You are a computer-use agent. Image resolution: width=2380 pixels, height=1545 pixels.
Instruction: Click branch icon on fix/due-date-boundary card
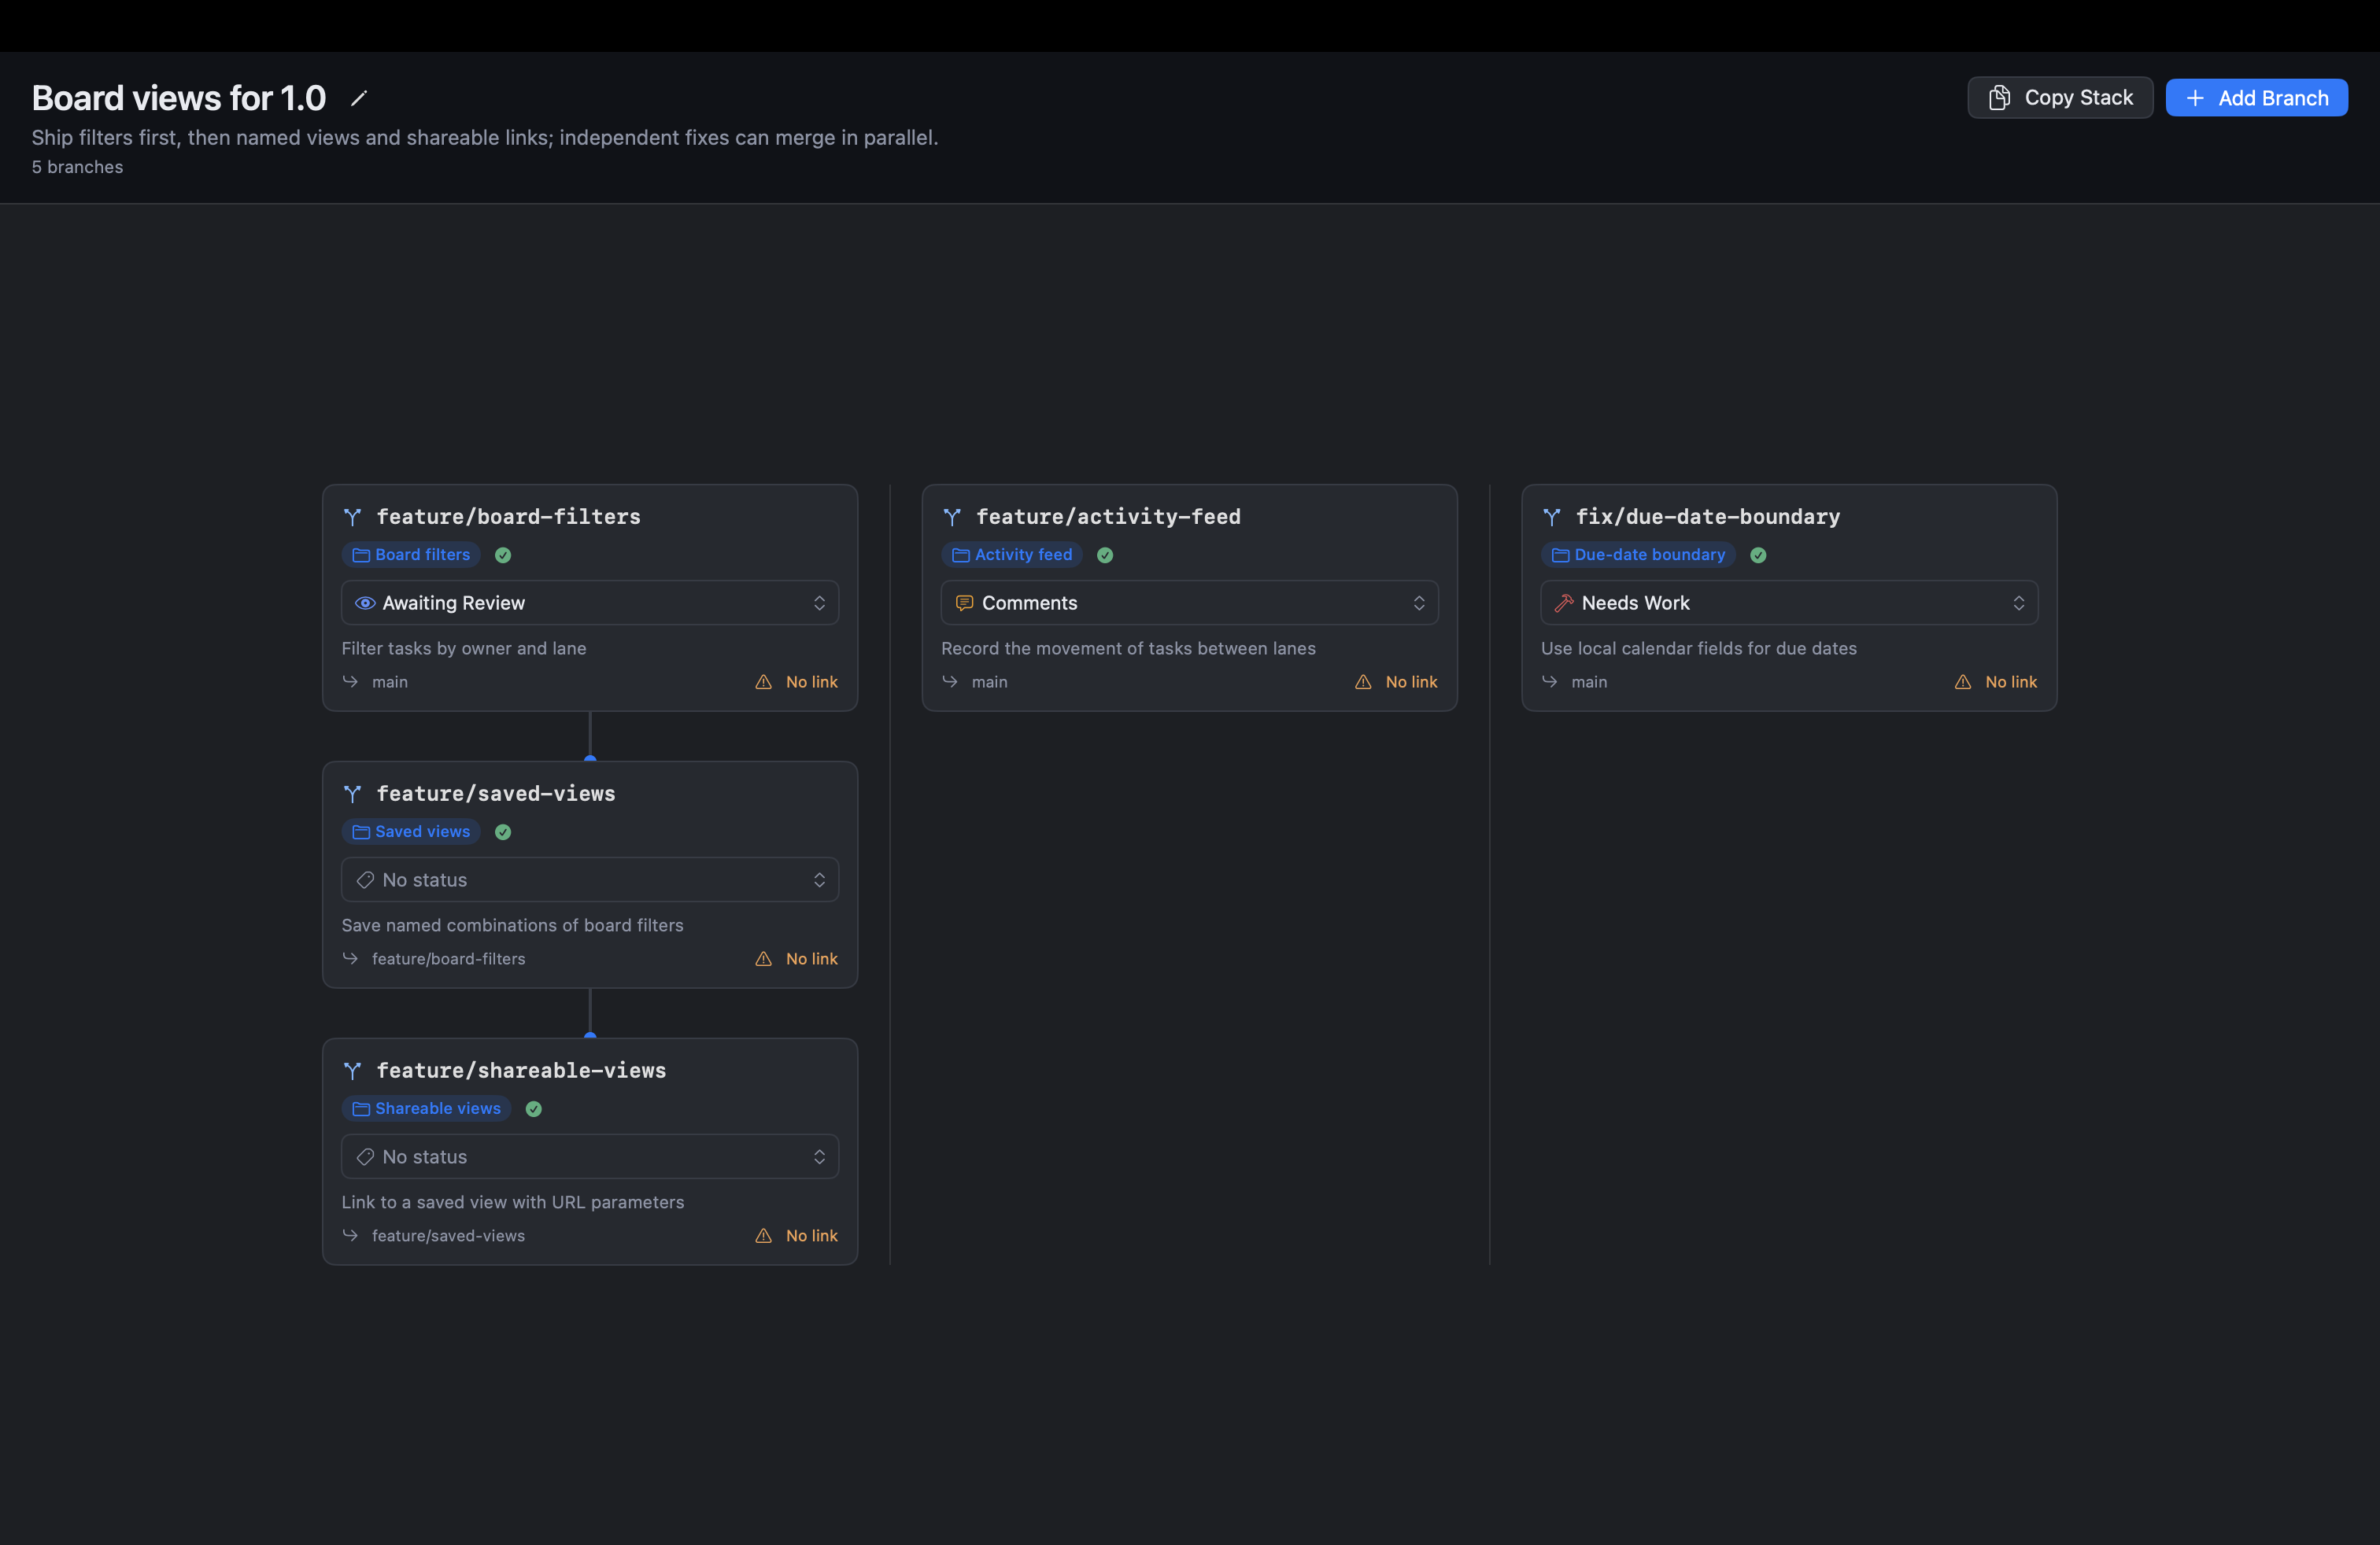(x=1551, y=517)
